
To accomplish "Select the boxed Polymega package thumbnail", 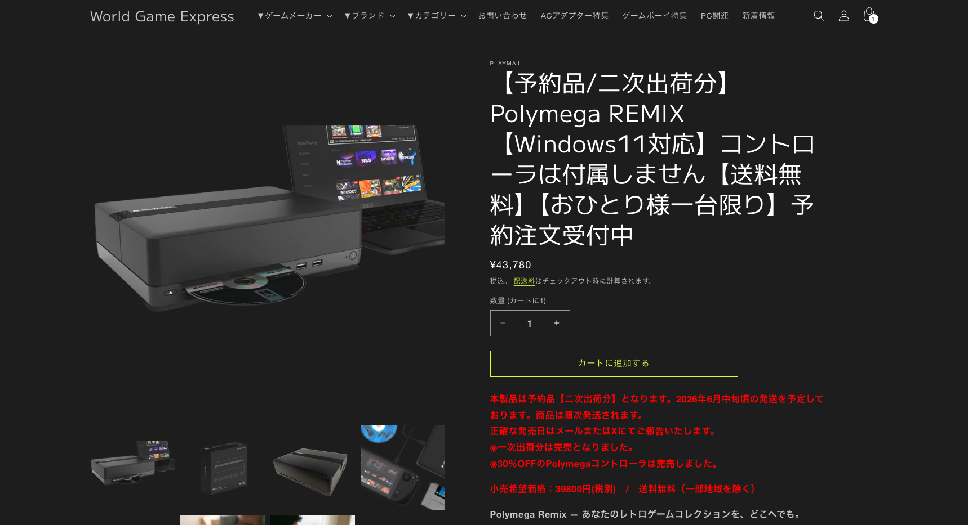I will point(223,468).
